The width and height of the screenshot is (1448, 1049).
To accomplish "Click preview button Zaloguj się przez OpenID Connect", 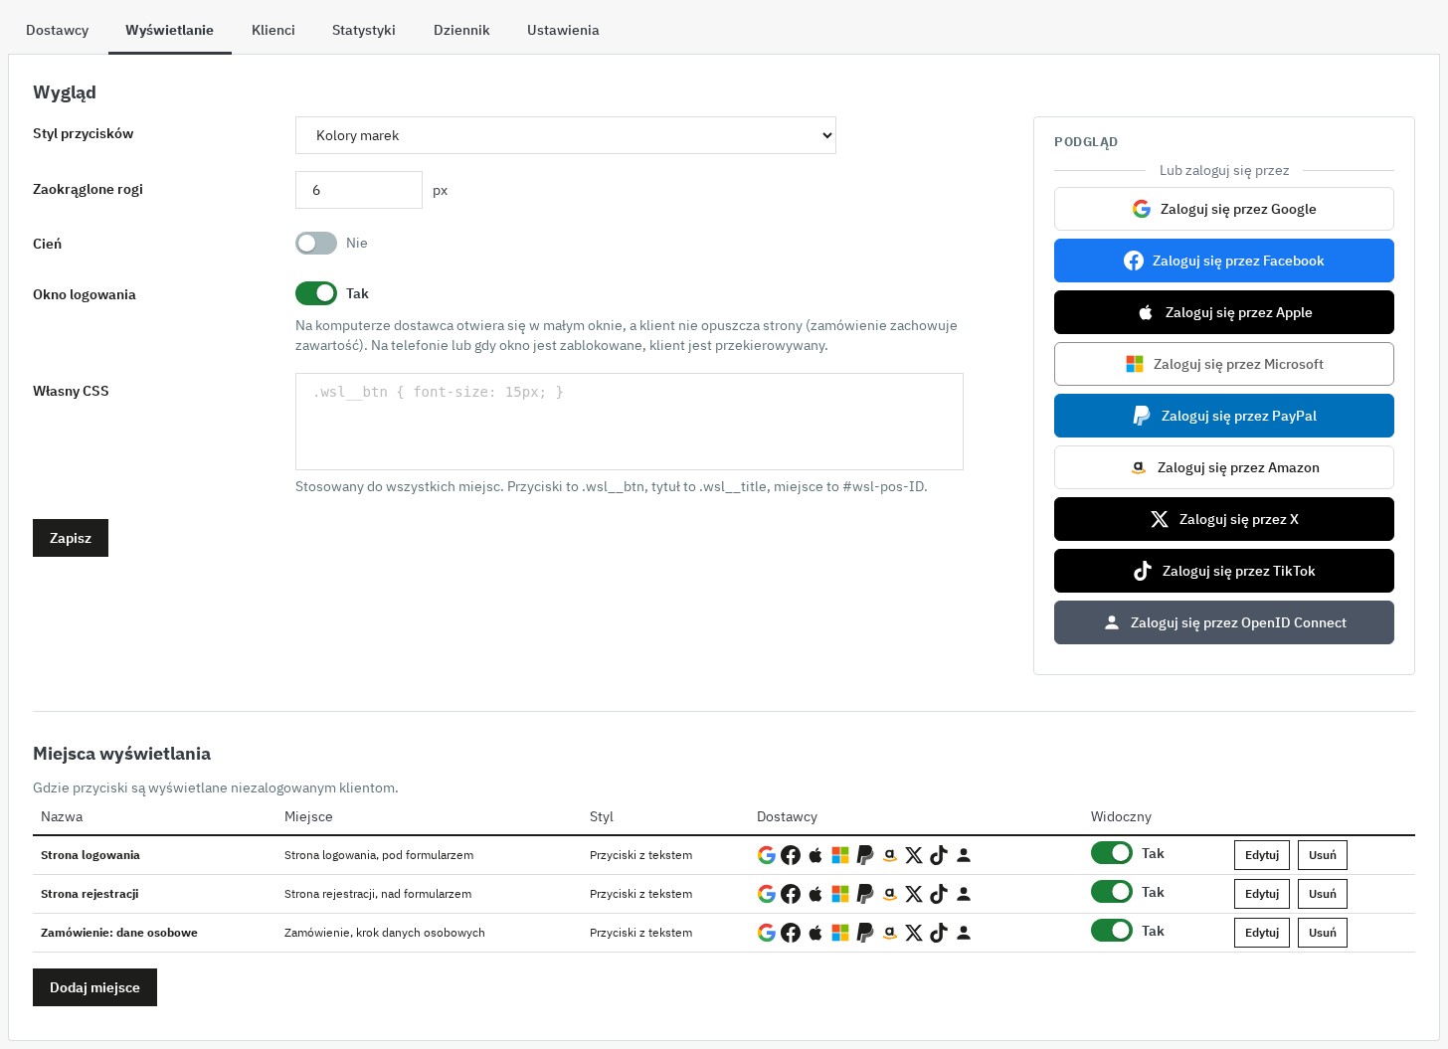I will pos(1224,622).
